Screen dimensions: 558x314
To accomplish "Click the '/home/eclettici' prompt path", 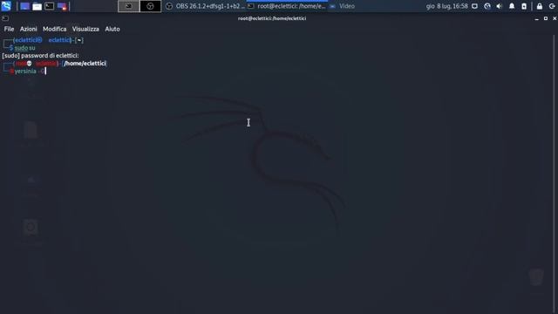I will pyautogui.click(x=85, y=64).
